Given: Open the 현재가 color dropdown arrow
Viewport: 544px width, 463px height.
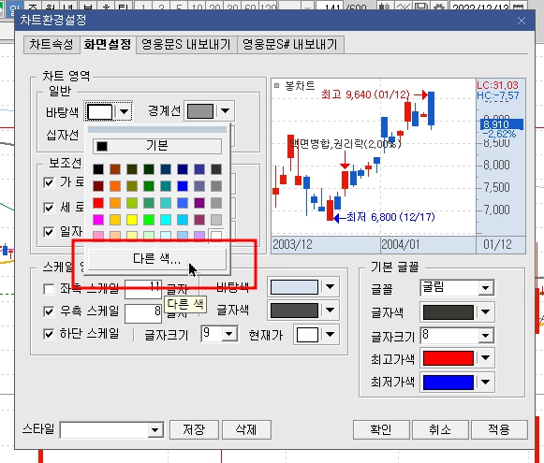Looking at the screenshot, I should point(330,335).
